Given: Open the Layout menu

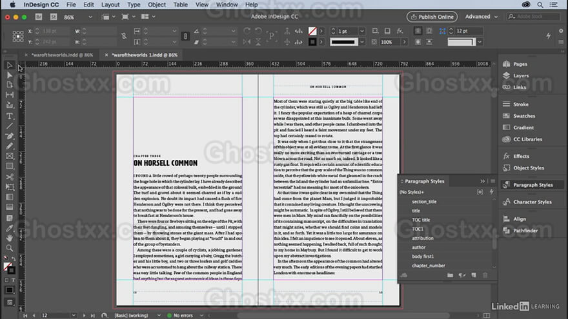Looking at the screenshot, I should point(110,5).
